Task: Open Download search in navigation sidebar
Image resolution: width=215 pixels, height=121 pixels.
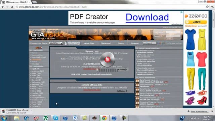Action: tap(39, 57)
